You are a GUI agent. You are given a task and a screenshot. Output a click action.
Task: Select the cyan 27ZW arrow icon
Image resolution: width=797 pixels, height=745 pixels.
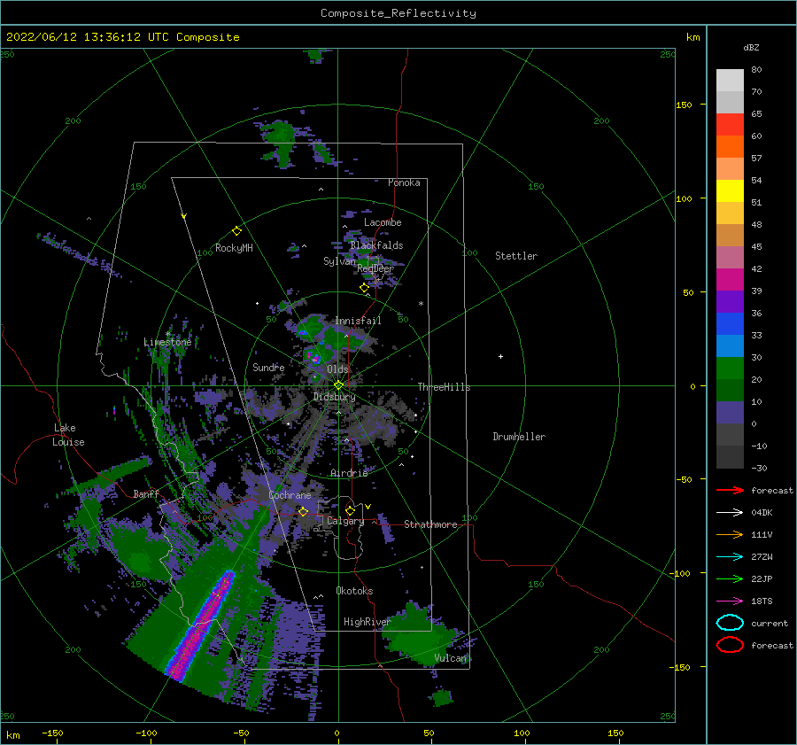(730, 557)
